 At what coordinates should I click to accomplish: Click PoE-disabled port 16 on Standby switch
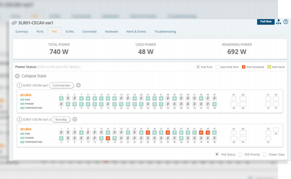108,138
